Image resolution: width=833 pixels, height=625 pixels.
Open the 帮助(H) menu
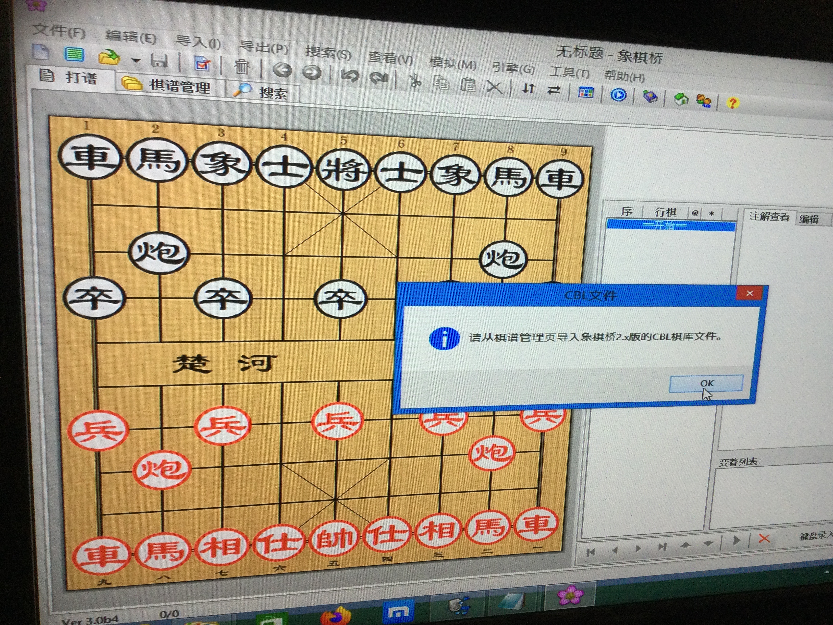[x=624, y=76]
